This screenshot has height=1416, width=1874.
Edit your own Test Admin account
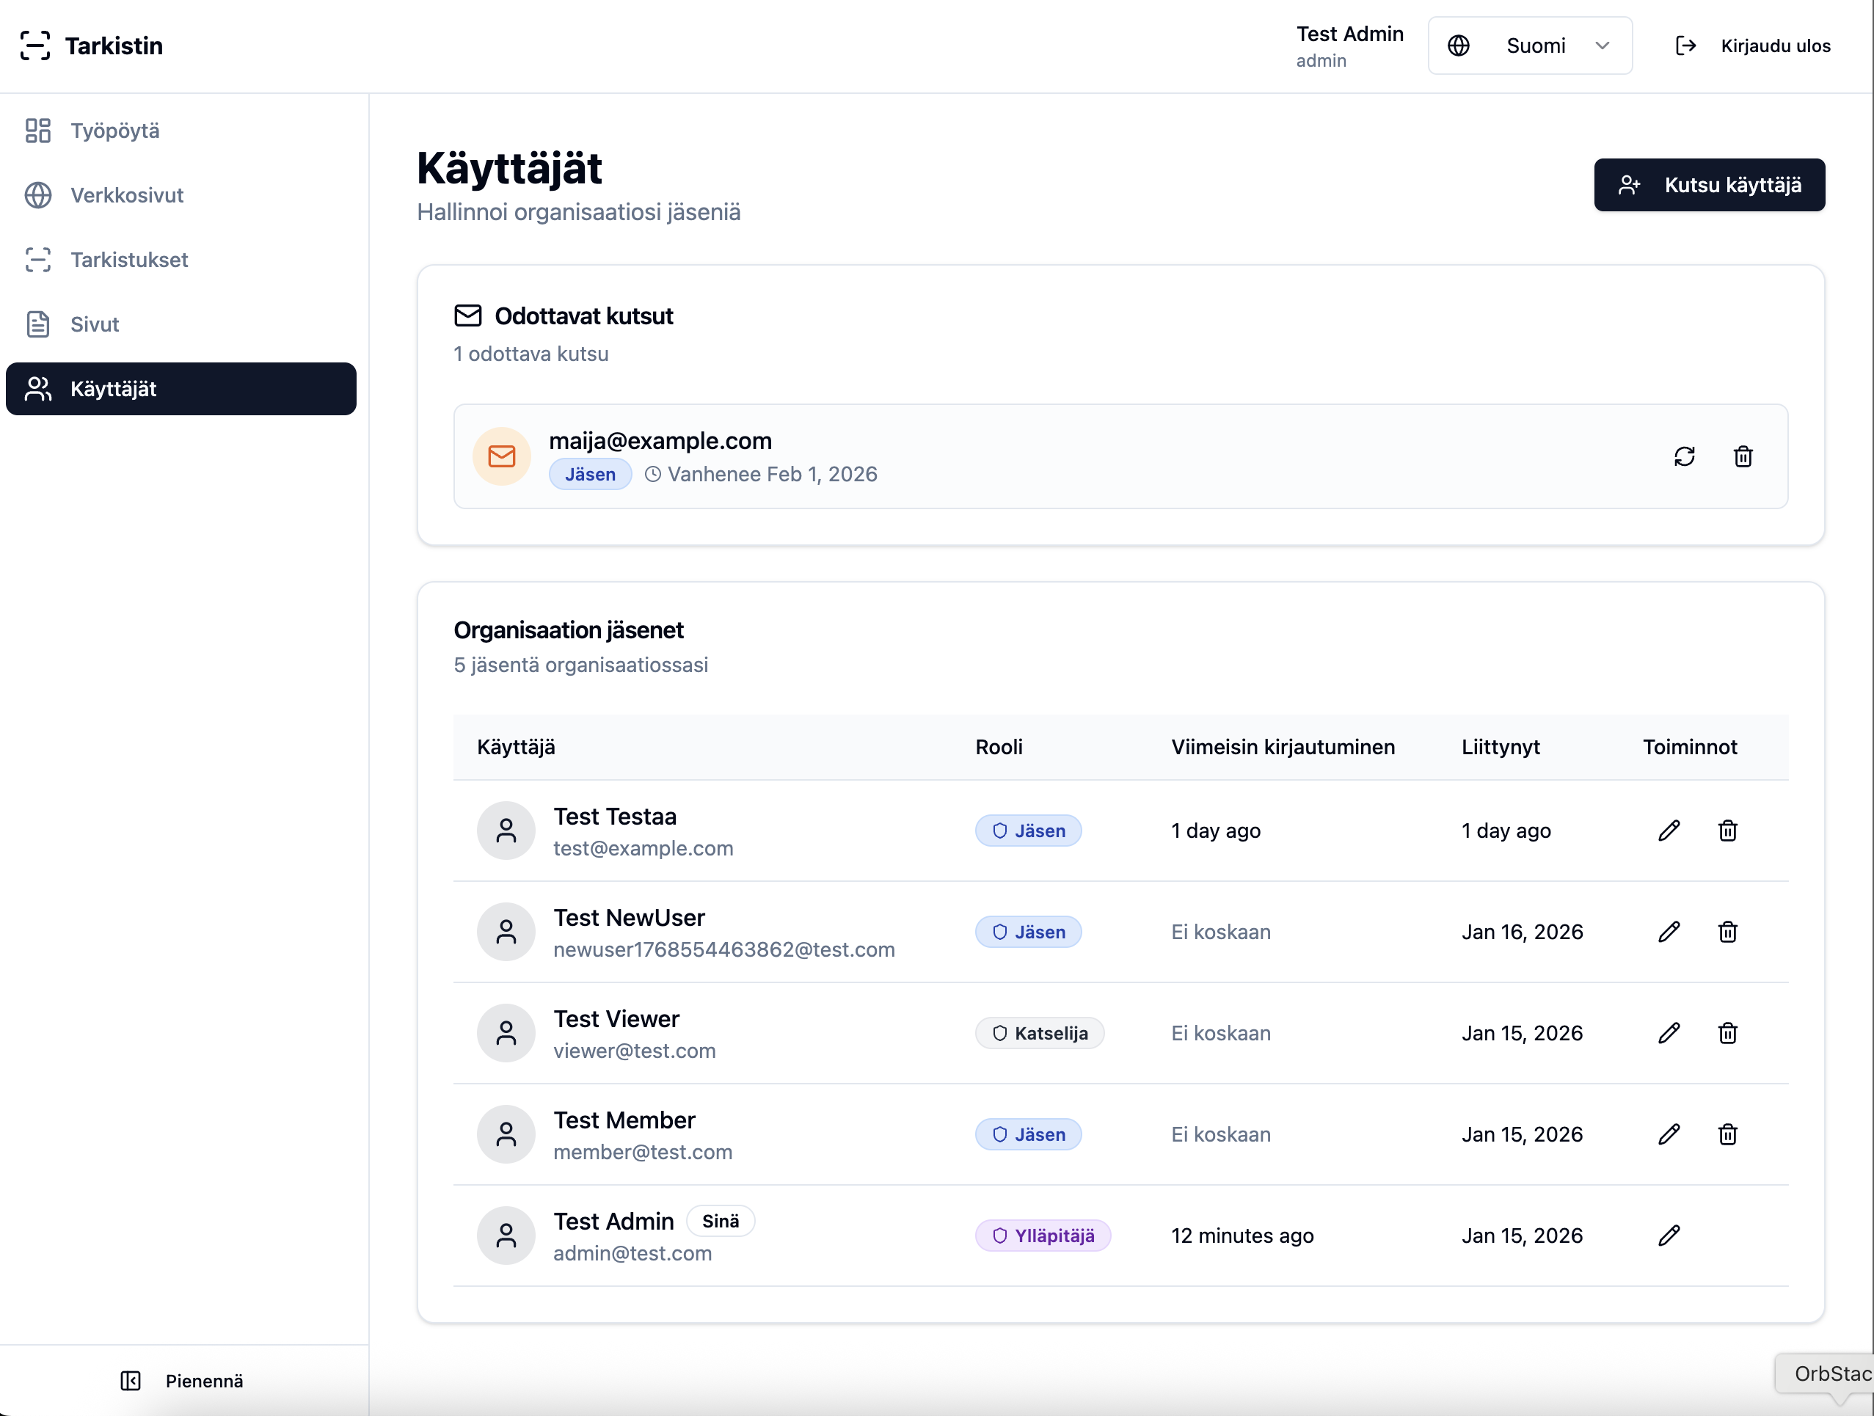point(1669,1235)
